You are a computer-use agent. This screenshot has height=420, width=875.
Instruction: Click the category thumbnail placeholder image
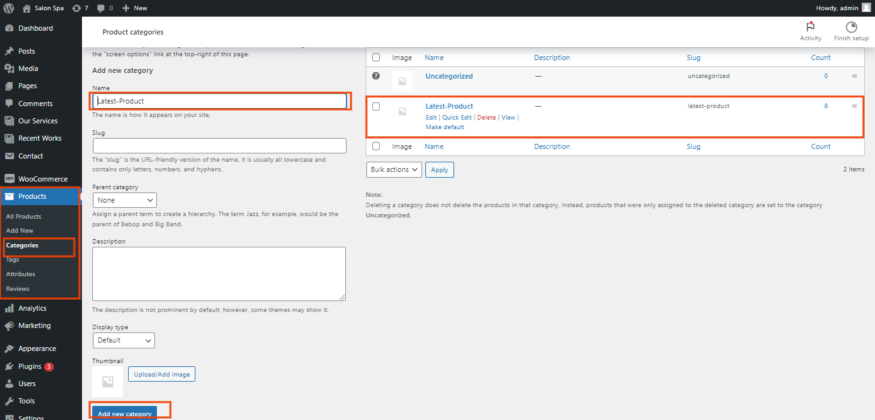108,382
